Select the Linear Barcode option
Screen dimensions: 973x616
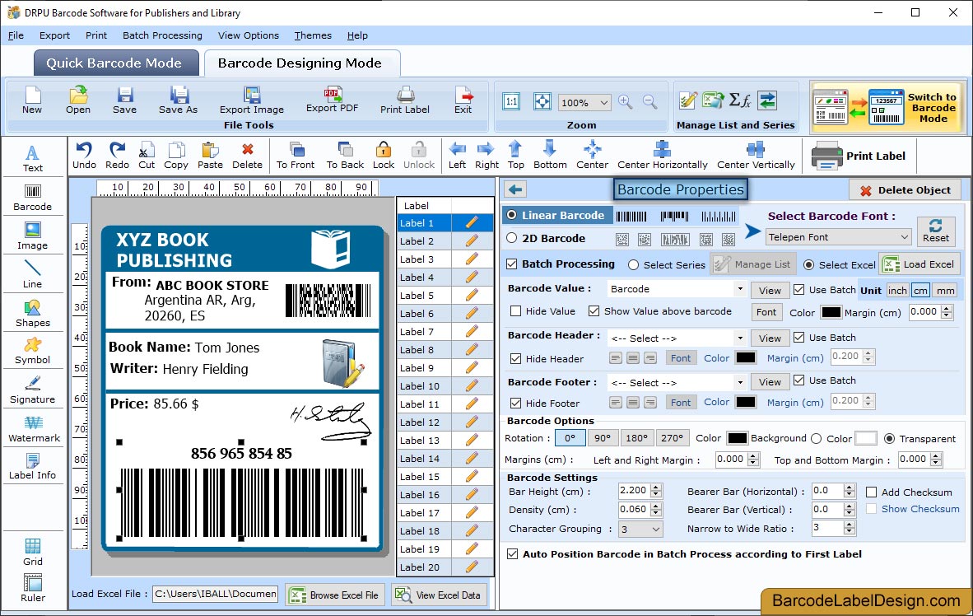click(x=511, y=215)
